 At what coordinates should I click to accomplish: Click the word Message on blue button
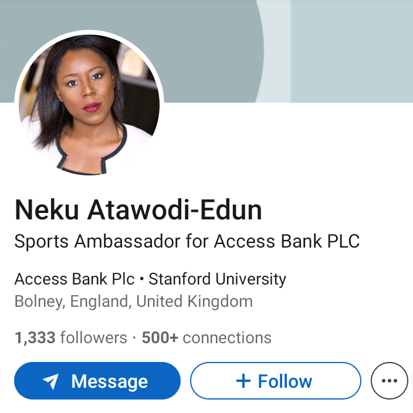110,382
